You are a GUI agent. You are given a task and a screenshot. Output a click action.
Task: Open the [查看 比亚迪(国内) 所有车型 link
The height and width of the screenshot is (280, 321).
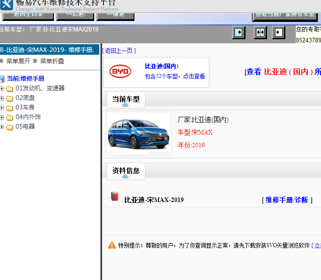tap(283, 72)
